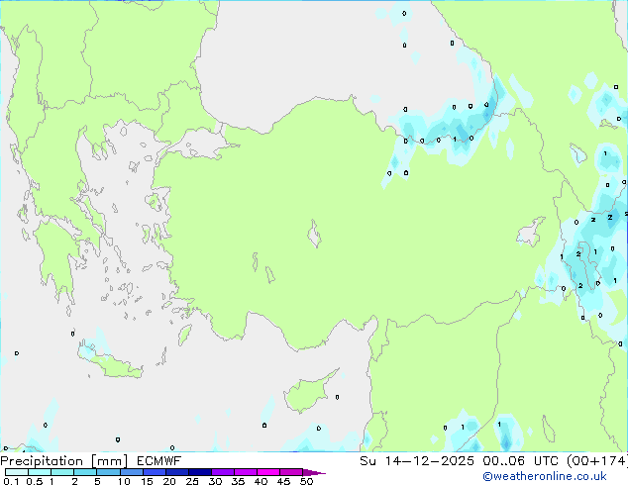Click the legend arrow tip above 50
The height and width of the screenshot is (485, 628).
[314, 472]
